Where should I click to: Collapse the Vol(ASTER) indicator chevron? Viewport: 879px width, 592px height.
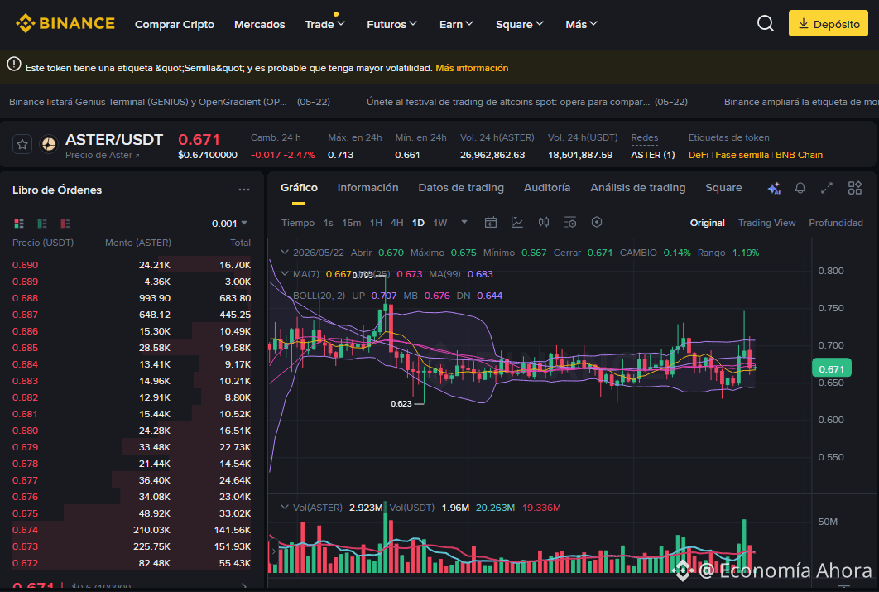[285, 507]
